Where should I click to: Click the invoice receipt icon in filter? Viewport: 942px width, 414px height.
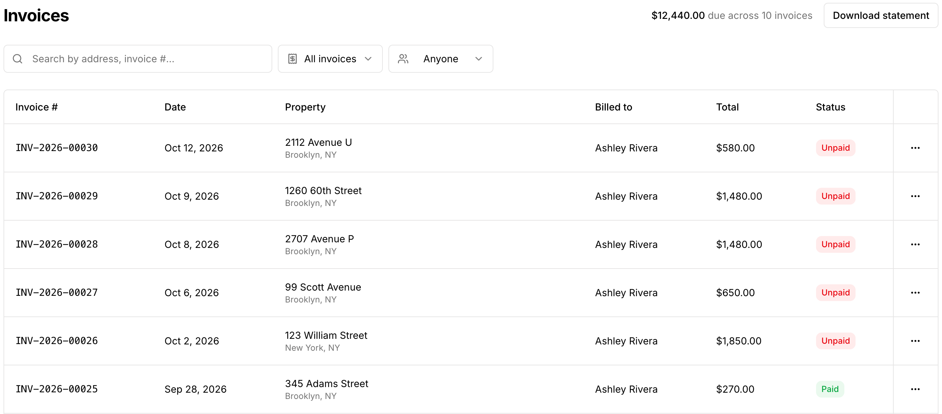point(292,59)
